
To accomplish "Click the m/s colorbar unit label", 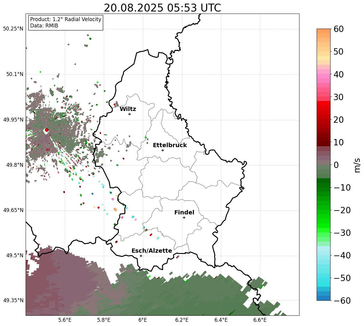I will pyautogui.click(x=357, y=165).
